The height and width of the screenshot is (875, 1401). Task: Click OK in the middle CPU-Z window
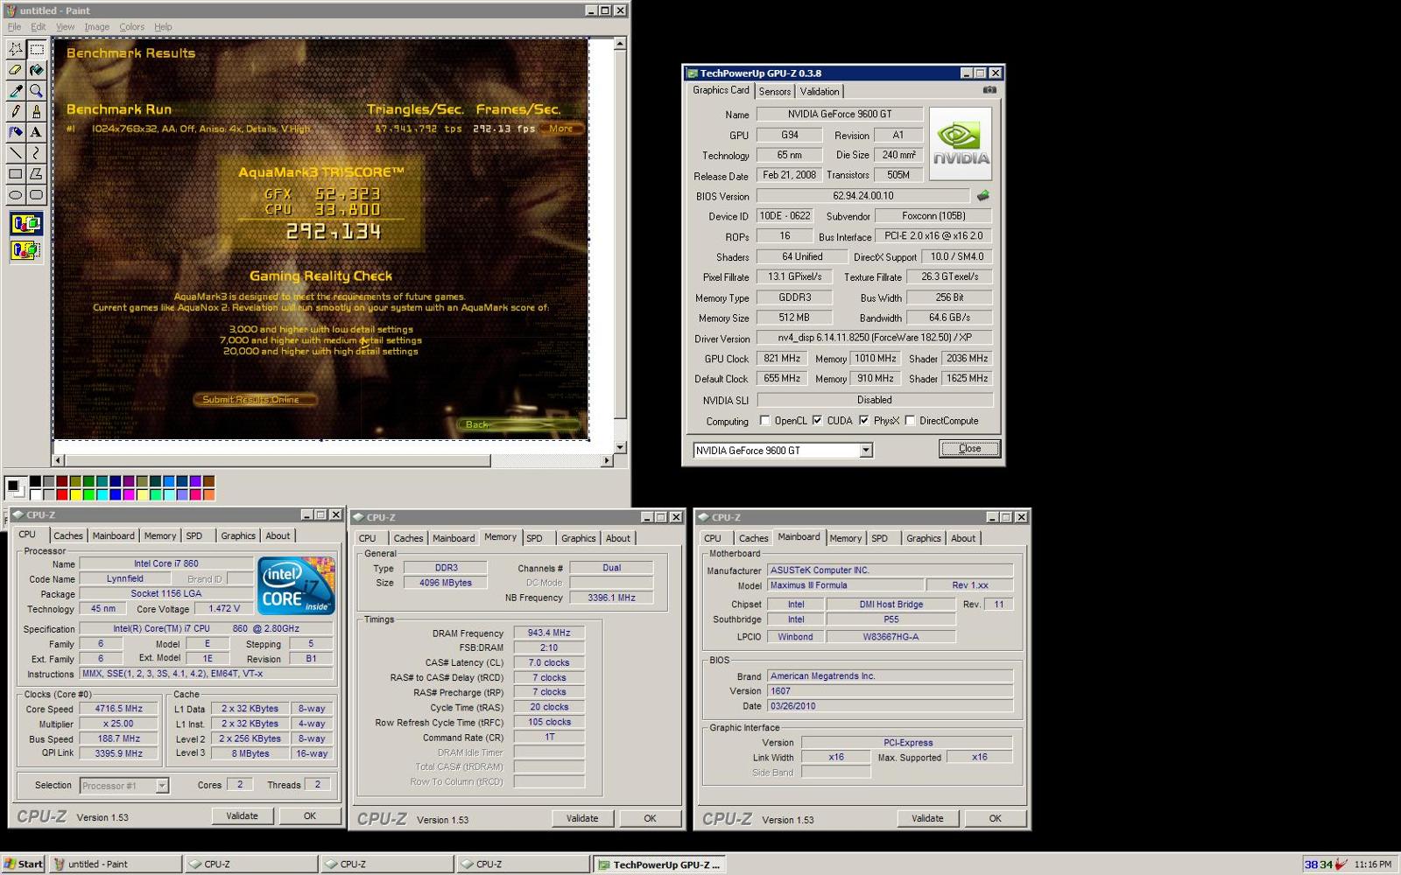[650, 818]
